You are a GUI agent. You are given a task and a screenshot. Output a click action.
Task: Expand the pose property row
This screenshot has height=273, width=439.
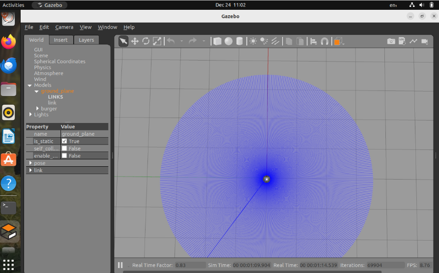pyautogui.click(x=30, y=163)
